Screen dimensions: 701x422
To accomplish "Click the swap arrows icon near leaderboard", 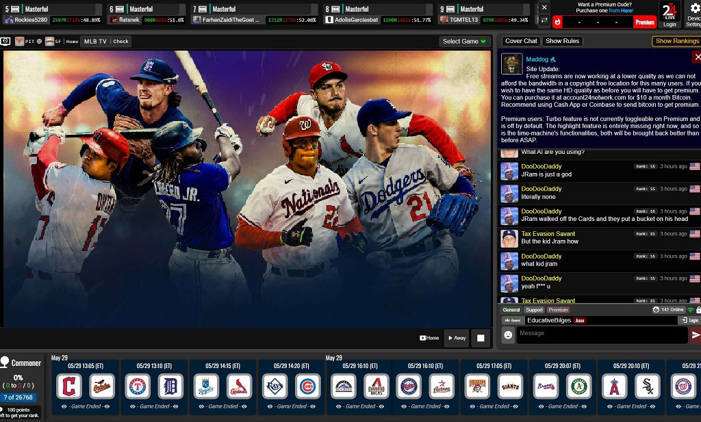I will [x=544, y=20].
